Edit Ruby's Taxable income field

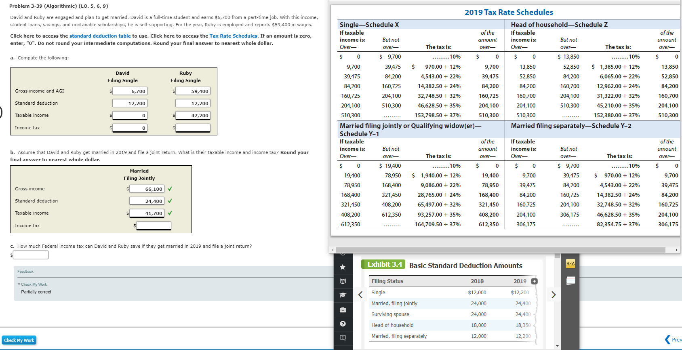point(193,116)
